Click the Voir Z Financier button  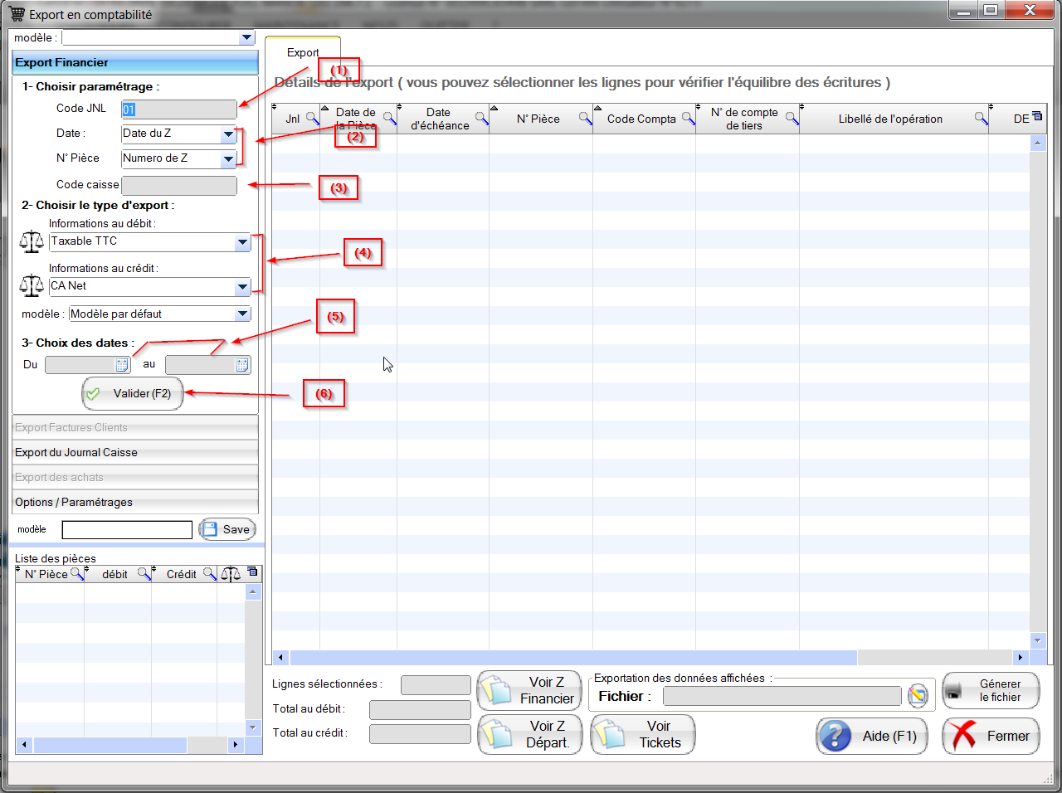tap(529, 690)
